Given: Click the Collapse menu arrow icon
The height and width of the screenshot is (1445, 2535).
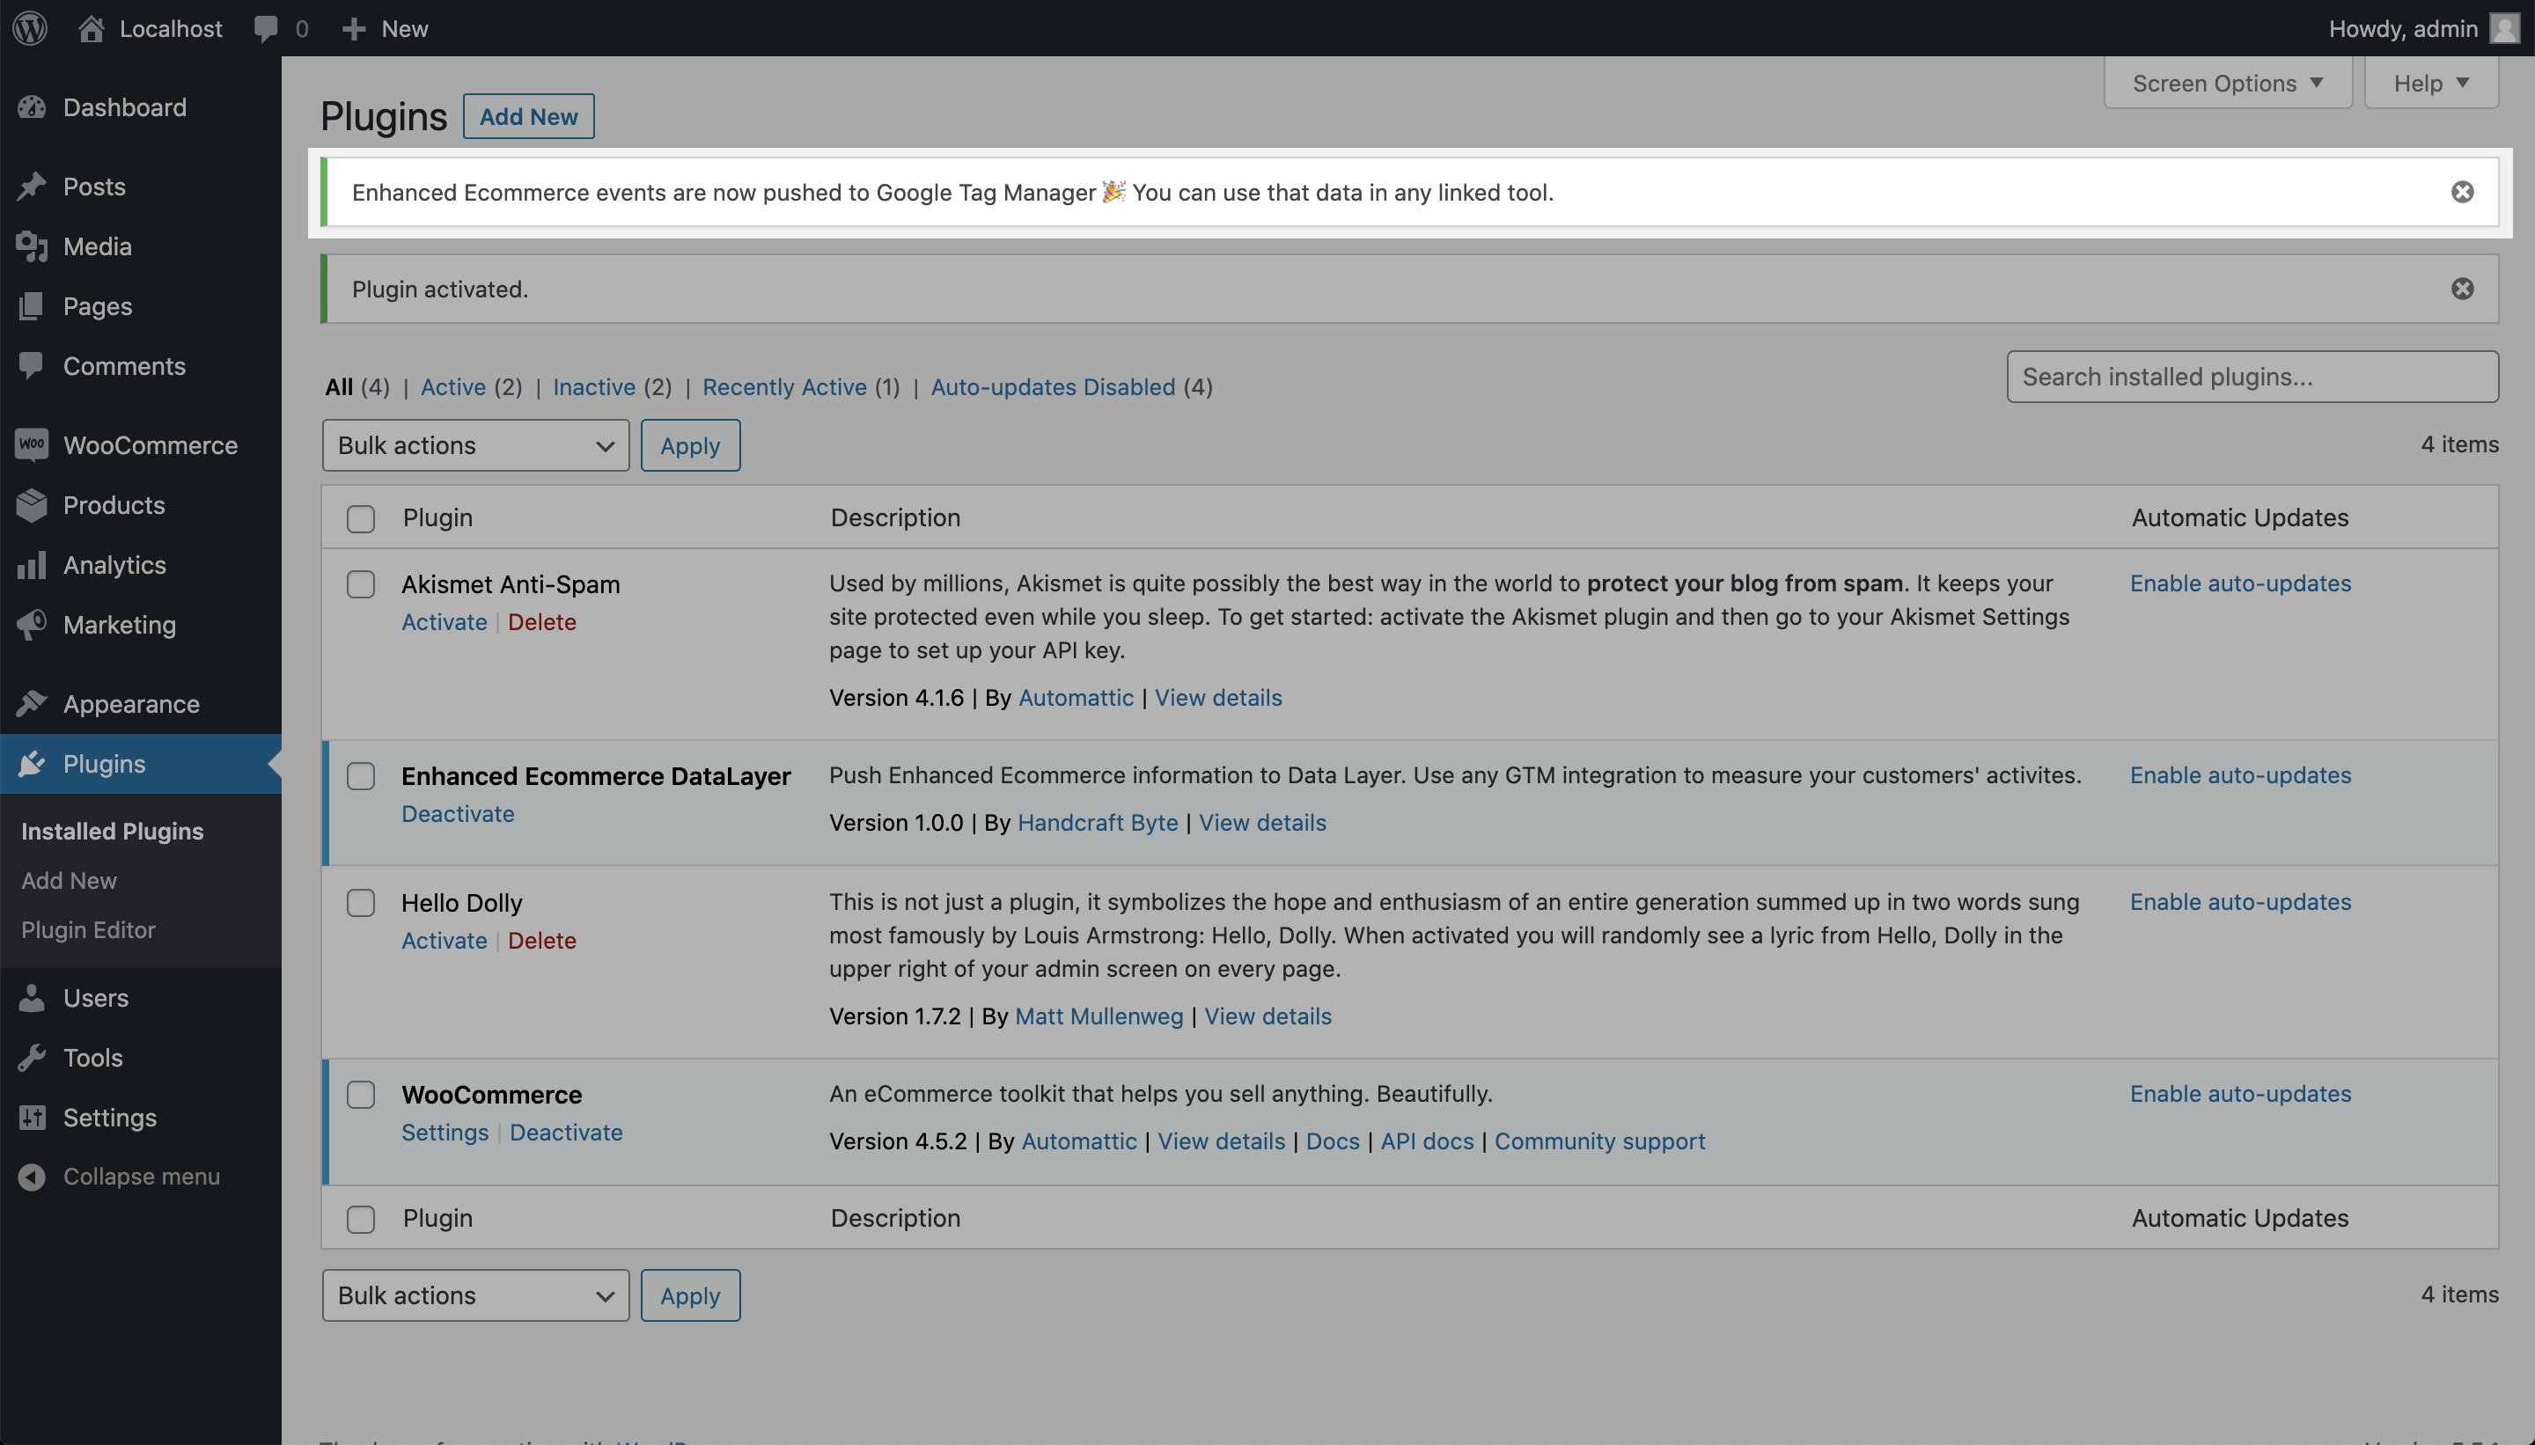Looking at the screenshot, I should point(32,1176).
